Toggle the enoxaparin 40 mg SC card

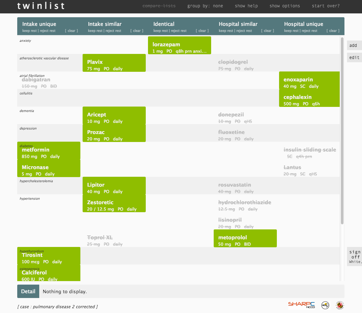click(x=309, y=80)
